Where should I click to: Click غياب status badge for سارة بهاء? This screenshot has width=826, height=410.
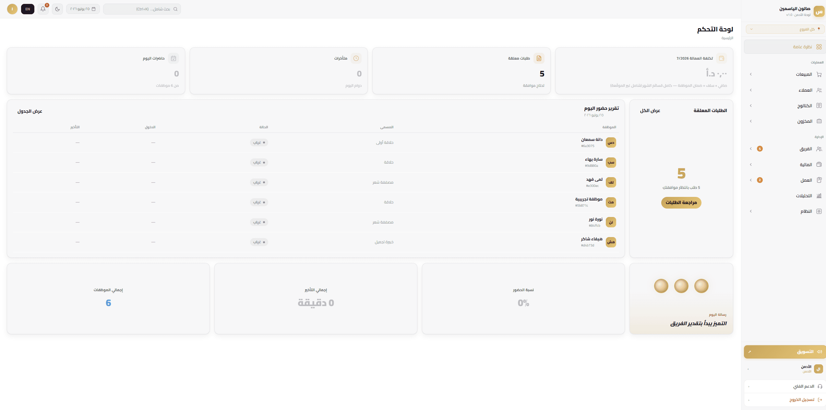(x=259, y=163)
